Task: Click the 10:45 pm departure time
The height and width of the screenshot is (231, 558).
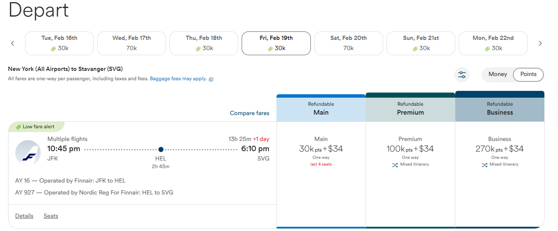Action: tap(64, 149)
